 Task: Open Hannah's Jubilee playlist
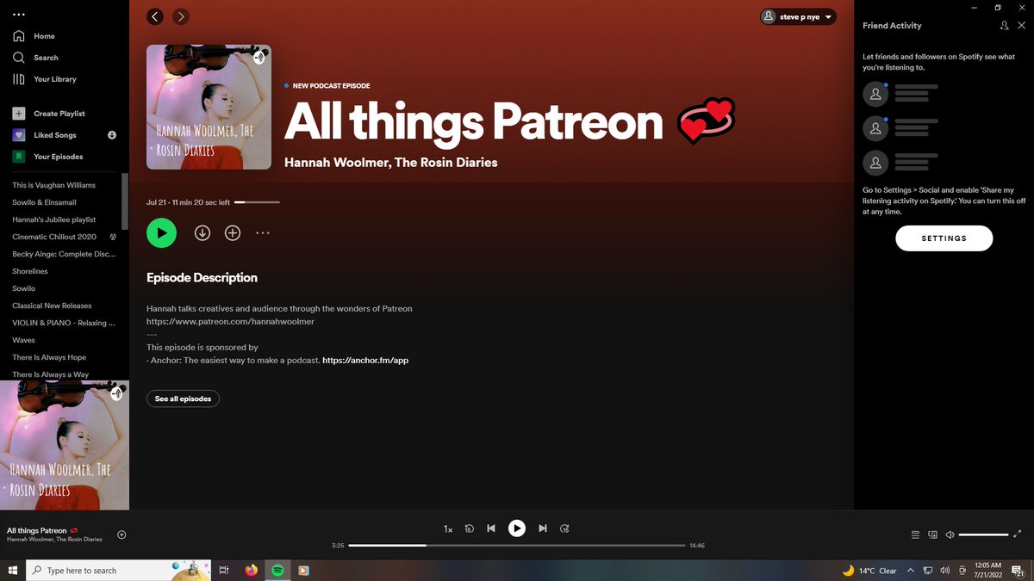click(54, 219)
